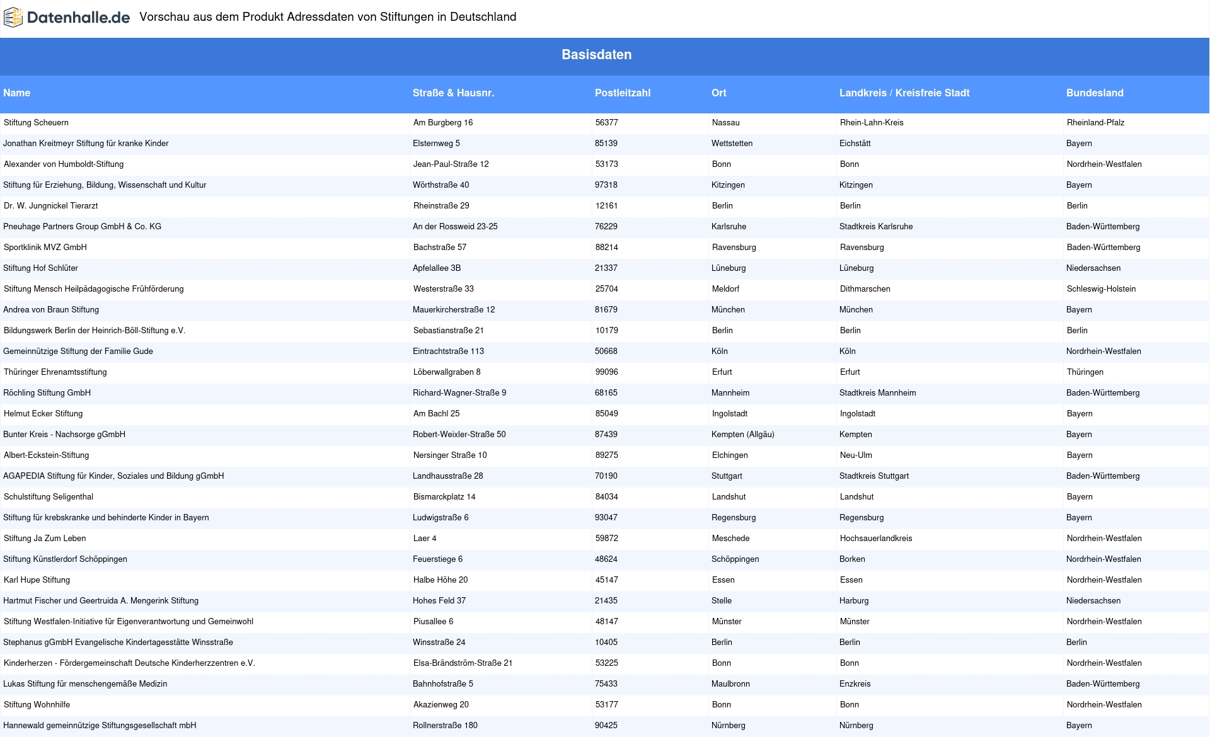The image size is (1210, 737).
Task: Click Kempten (Allgäu) city cell
Action: (743, 435)
